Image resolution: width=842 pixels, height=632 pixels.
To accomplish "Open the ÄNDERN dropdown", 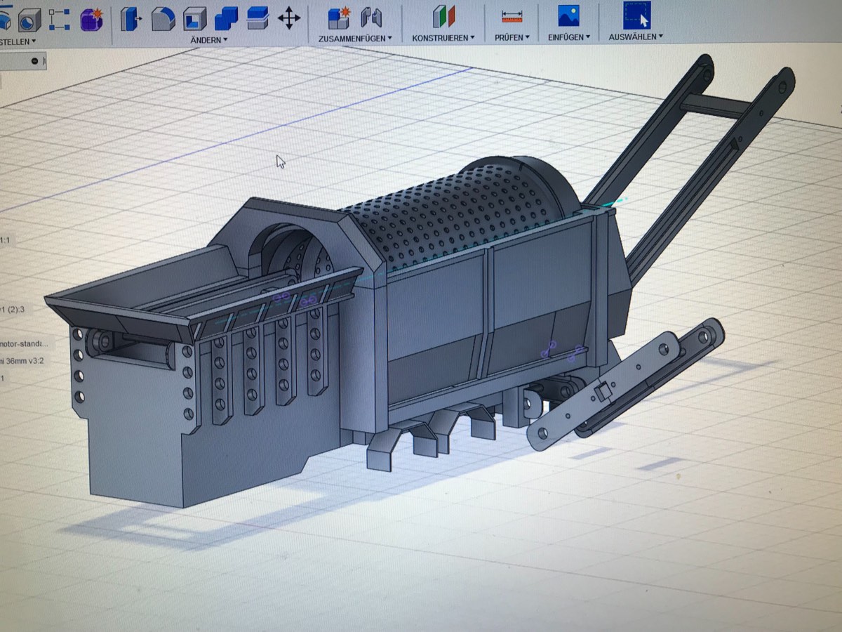I will click(209, 40).
